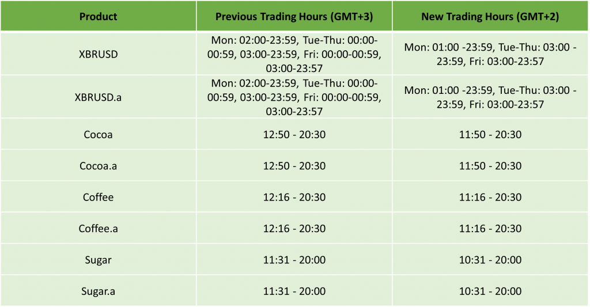Select the Cocoa product cell
Image resolution: width=590 pixels, height=307 pixels.
click(x=98, y=135)
